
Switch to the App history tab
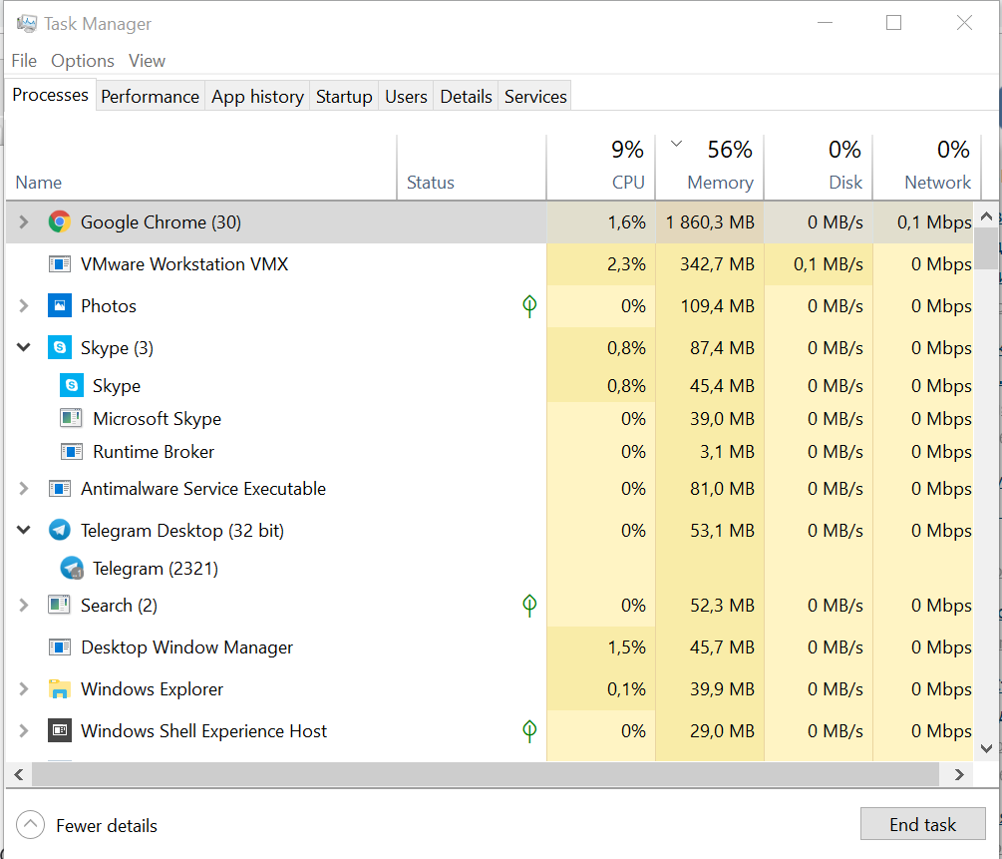257,96
